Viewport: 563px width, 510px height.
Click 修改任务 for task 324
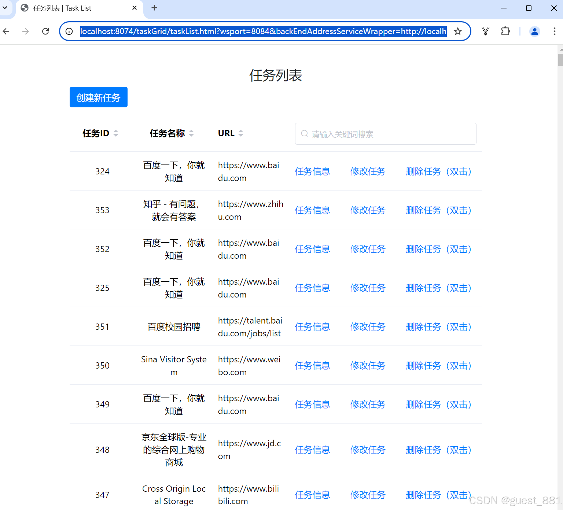(x=368, y=171)
